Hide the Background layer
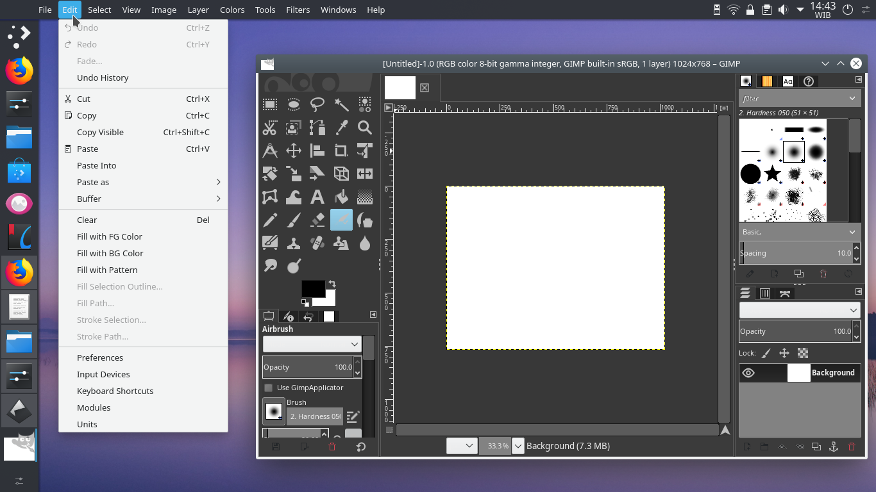 pos(748,373)
